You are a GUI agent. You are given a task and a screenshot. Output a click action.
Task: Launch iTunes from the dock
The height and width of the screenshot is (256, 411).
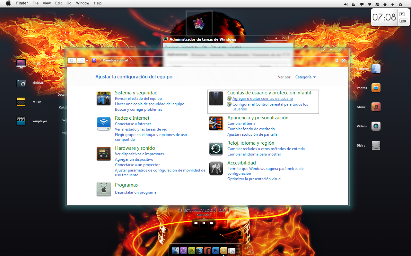(184, 251)
